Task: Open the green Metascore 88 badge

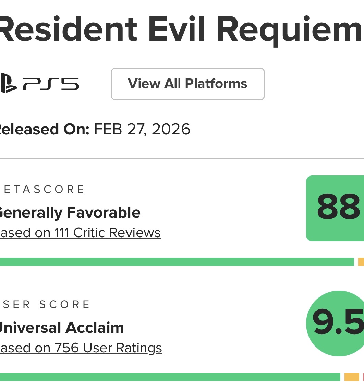Action: coord(335,208)
